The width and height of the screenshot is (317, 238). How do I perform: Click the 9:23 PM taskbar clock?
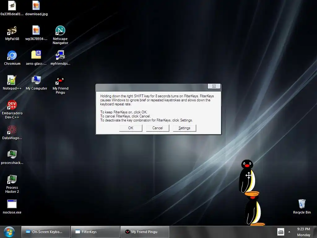303,229
